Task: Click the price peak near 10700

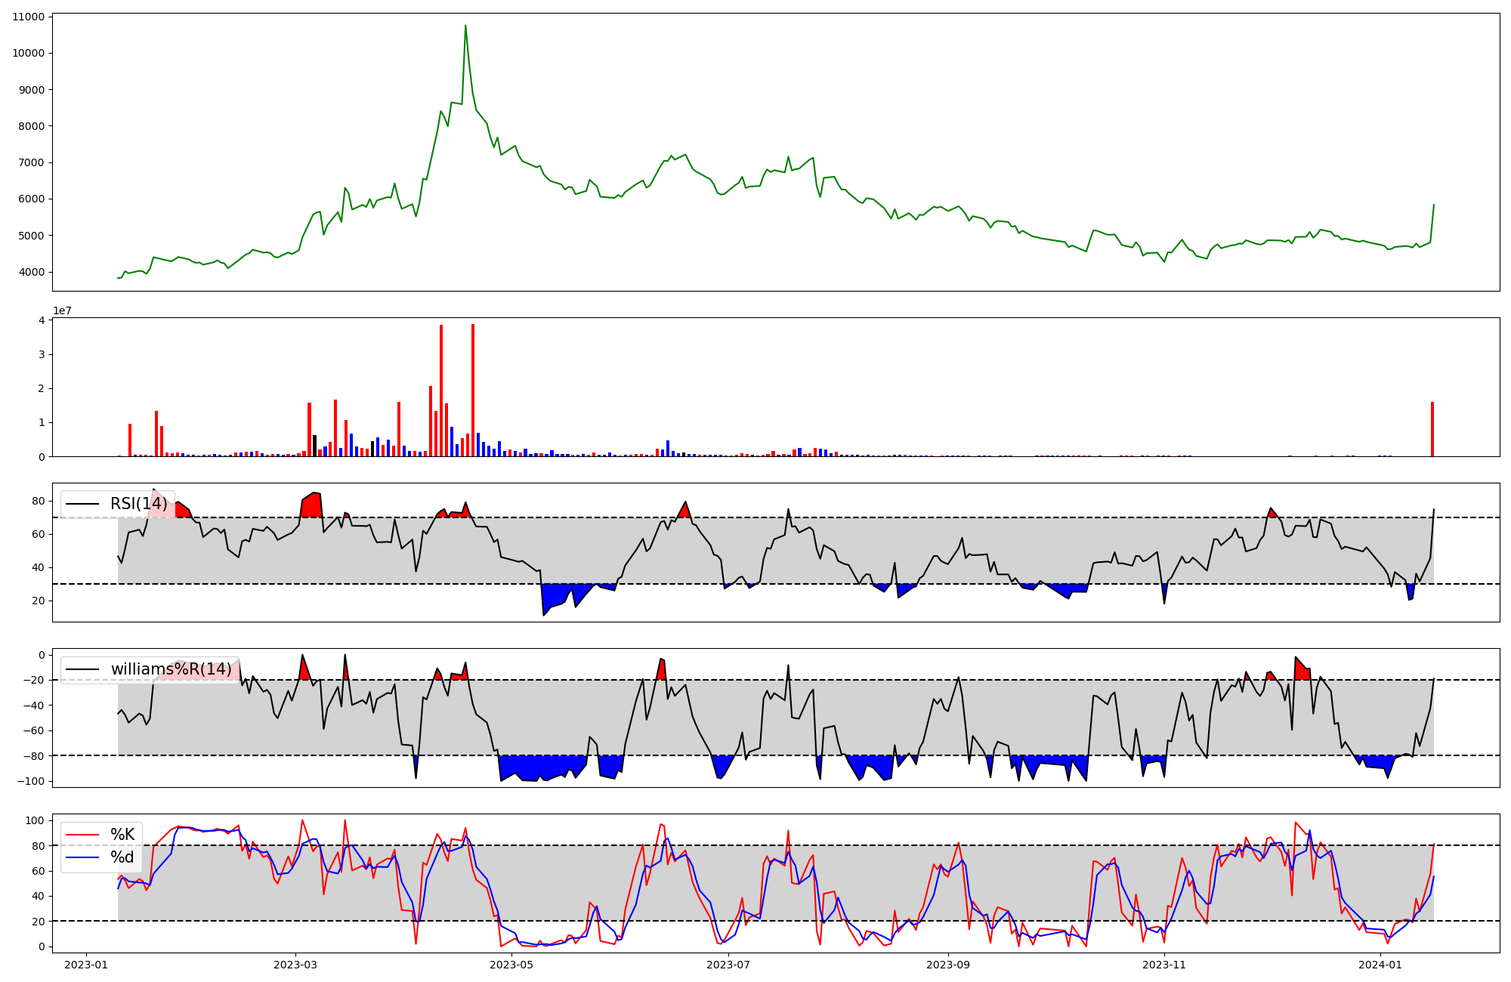Action: [465, 26]
